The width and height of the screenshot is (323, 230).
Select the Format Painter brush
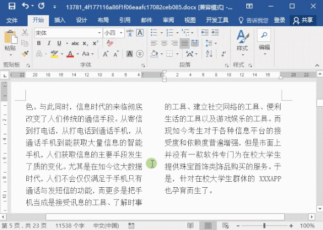25,53
